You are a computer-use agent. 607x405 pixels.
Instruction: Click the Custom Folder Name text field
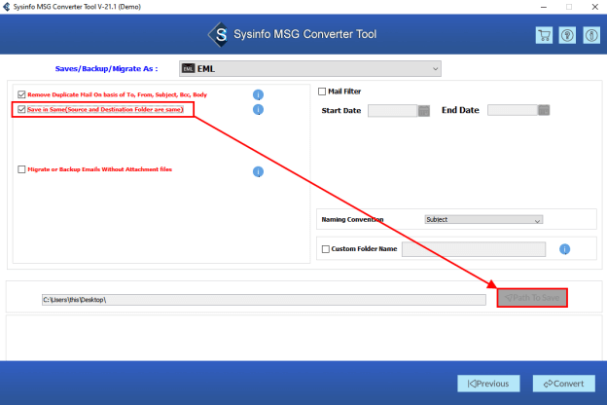coord(474,249)
